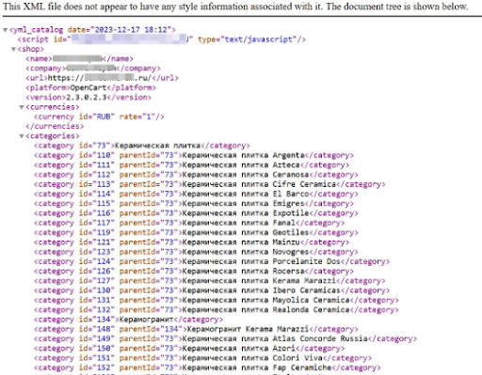482x375 pixels.
Task: Select category Керамическая плитка Novogres
Action: click(196, 252)
